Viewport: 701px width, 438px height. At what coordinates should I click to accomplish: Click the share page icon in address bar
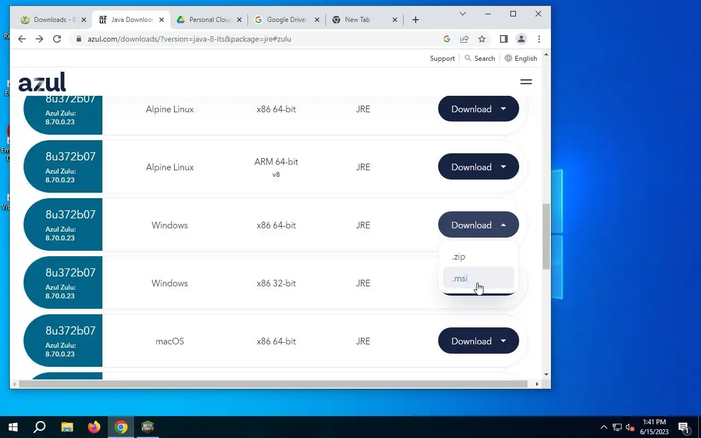point(464,39)
